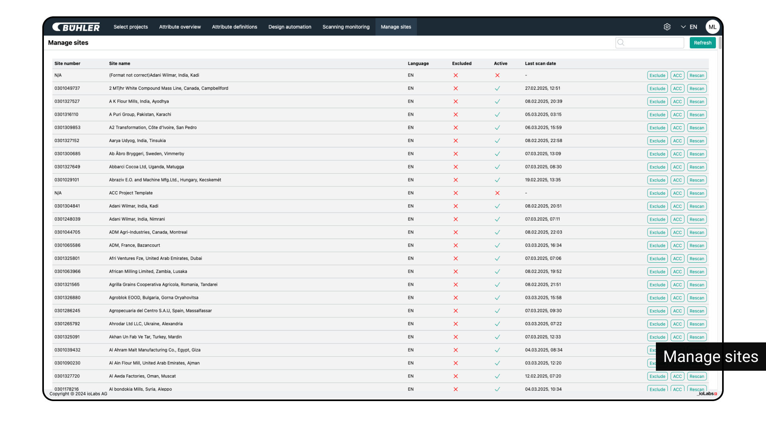Click red X active icon of Format not correct row
The image size is (766, 431).
click(497, 75)
